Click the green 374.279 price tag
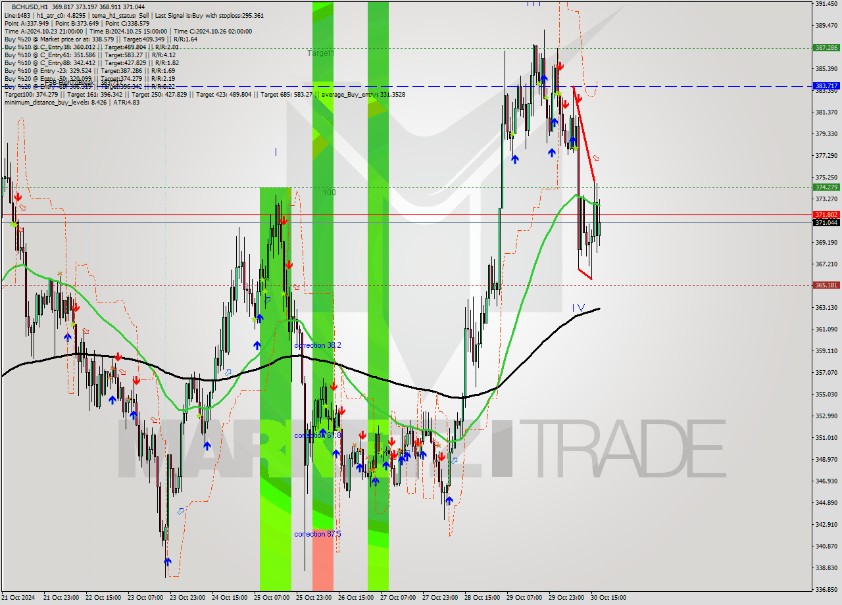842x605 pixels. click(x=826, y=187)
